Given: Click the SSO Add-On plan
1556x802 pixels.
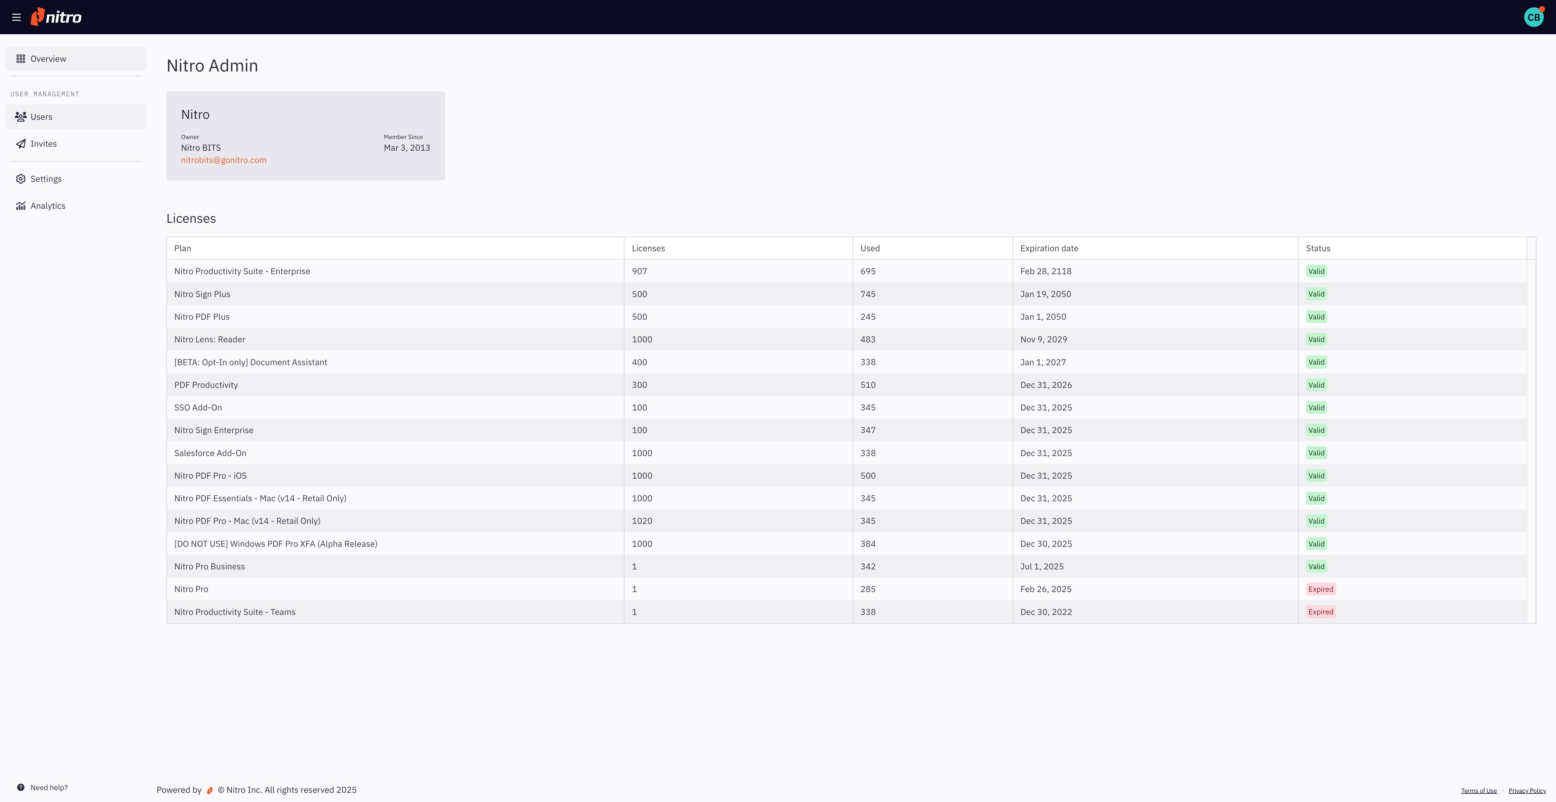Looking at the screenshot, I should coord(198,407).
